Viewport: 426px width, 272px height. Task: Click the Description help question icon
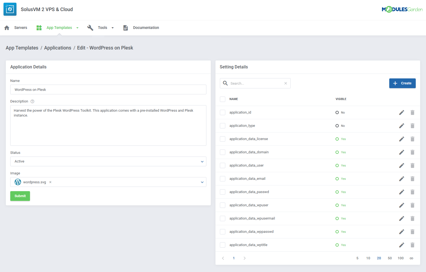[32, 101]
